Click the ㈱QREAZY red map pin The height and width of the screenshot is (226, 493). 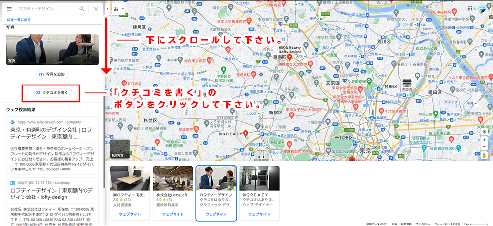tap(246, 134)
